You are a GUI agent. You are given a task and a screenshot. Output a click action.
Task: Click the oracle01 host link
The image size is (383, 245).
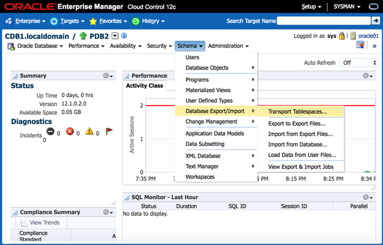[369, 36]
